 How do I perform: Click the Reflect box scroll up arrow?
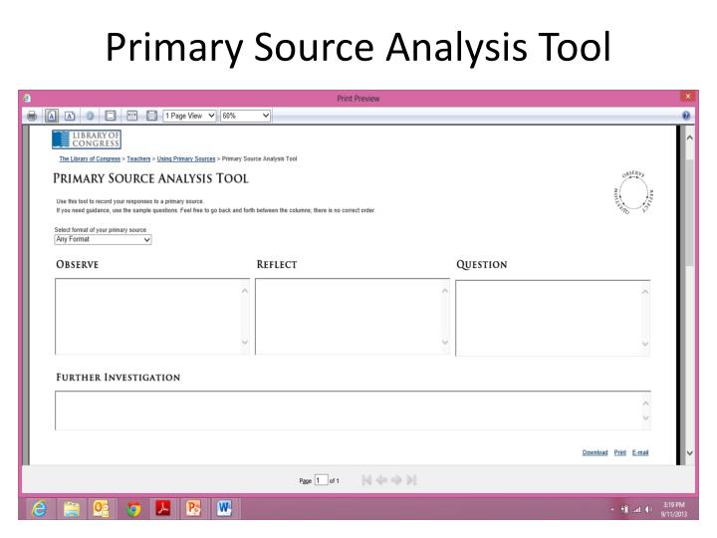pyautogui.click(x=445, y=291)
